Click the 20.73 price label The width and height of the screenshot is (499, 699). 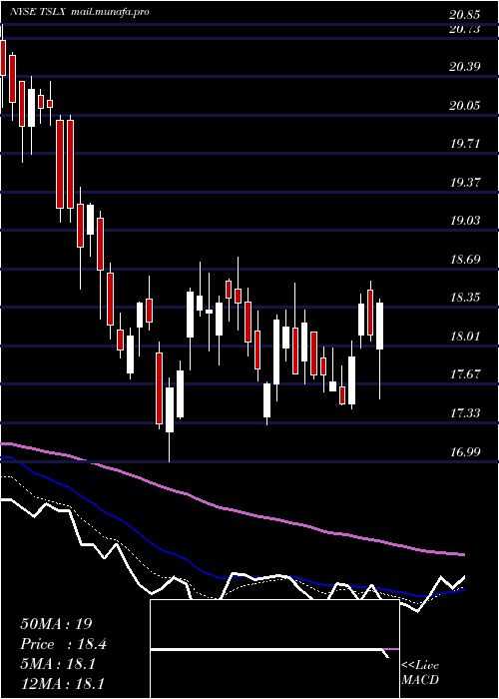(x=465, y=29)
